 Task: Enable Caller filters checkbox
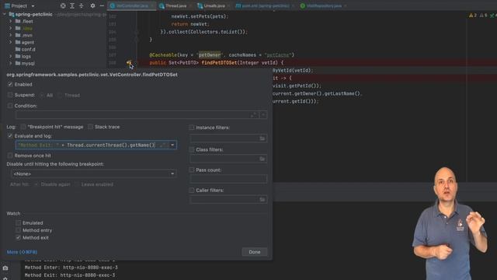(x=192, y=190)
